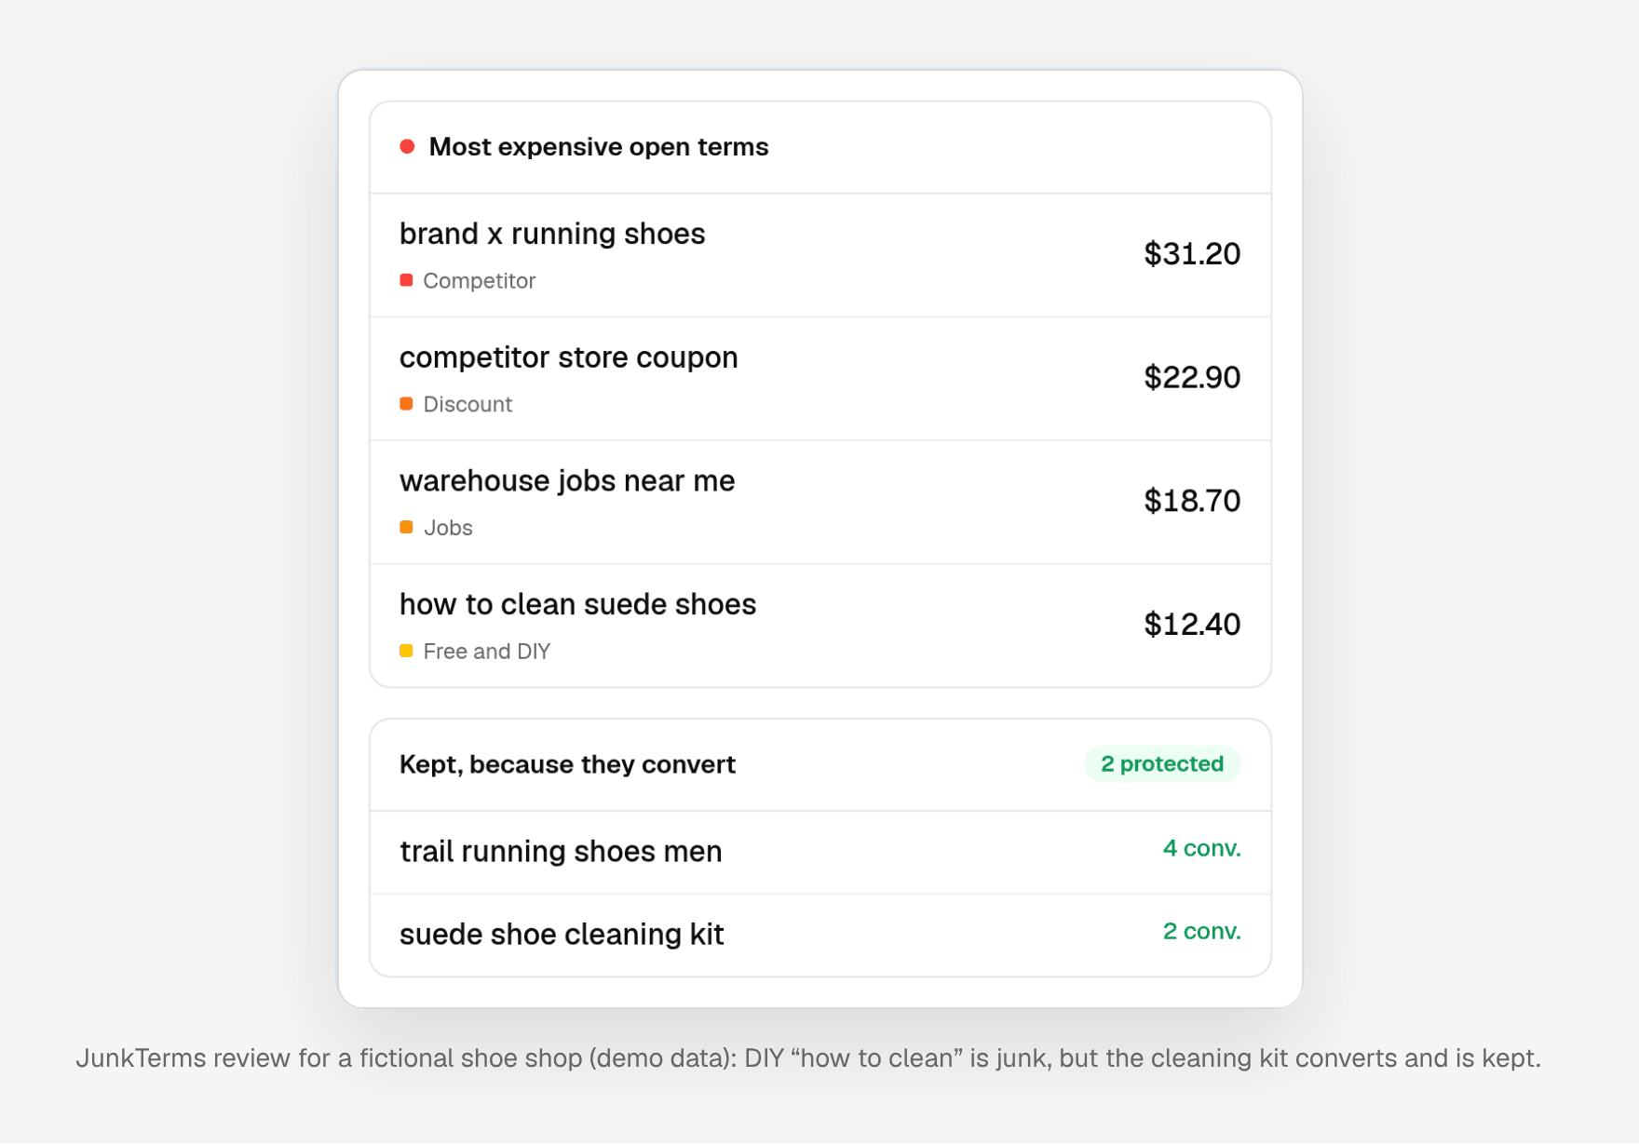Select the suede shoe cleaning kit row
The height and width of the screenshot is (1145, 1639).
[x=820, y=936]
